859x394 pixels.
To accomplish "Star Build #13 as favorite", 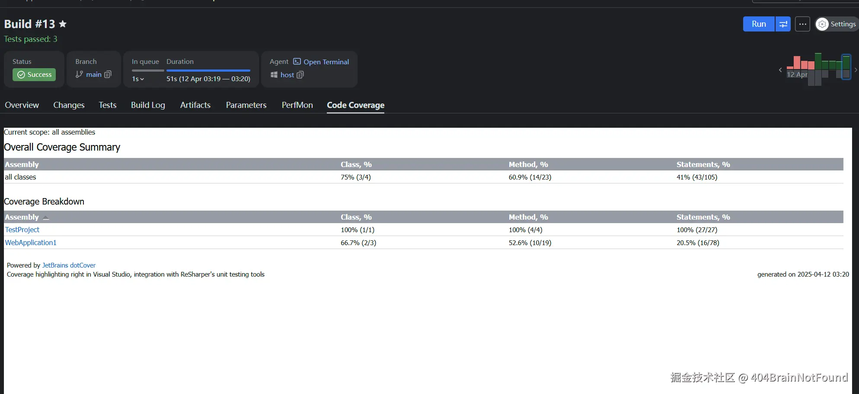I will coord(63,24).
